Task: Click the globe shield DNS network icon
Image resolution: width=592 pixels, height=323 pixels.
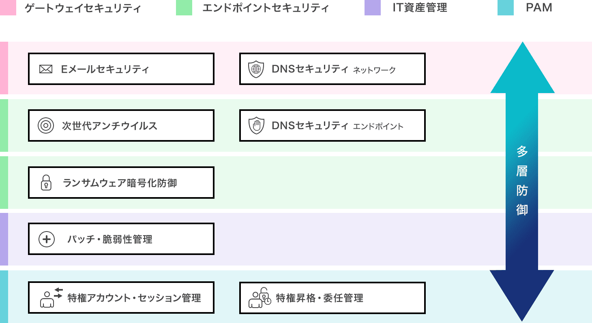Action: [256, 69]
